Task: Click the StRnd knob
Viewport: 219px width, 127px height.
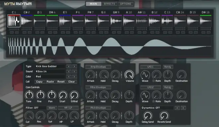Action: click(x=74, y=95)
